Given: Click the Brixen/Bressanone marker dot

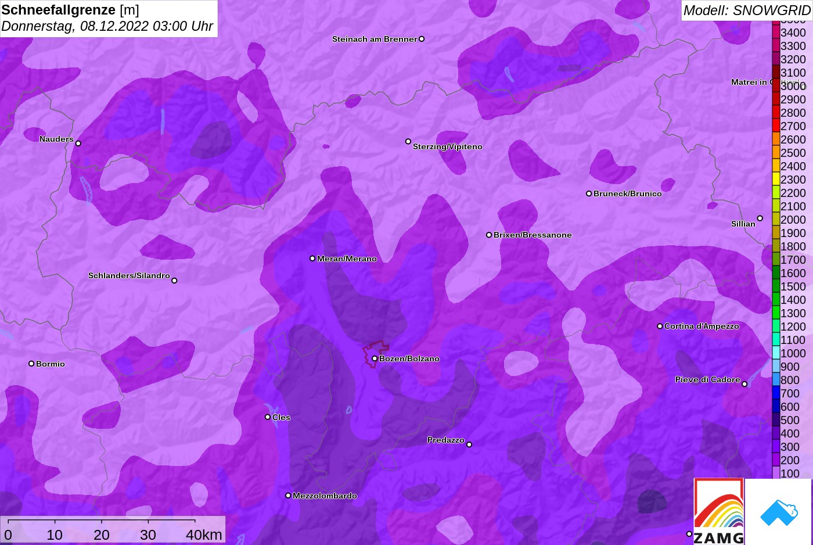Looking at the screenshot, I should click(x=489, y=235).
